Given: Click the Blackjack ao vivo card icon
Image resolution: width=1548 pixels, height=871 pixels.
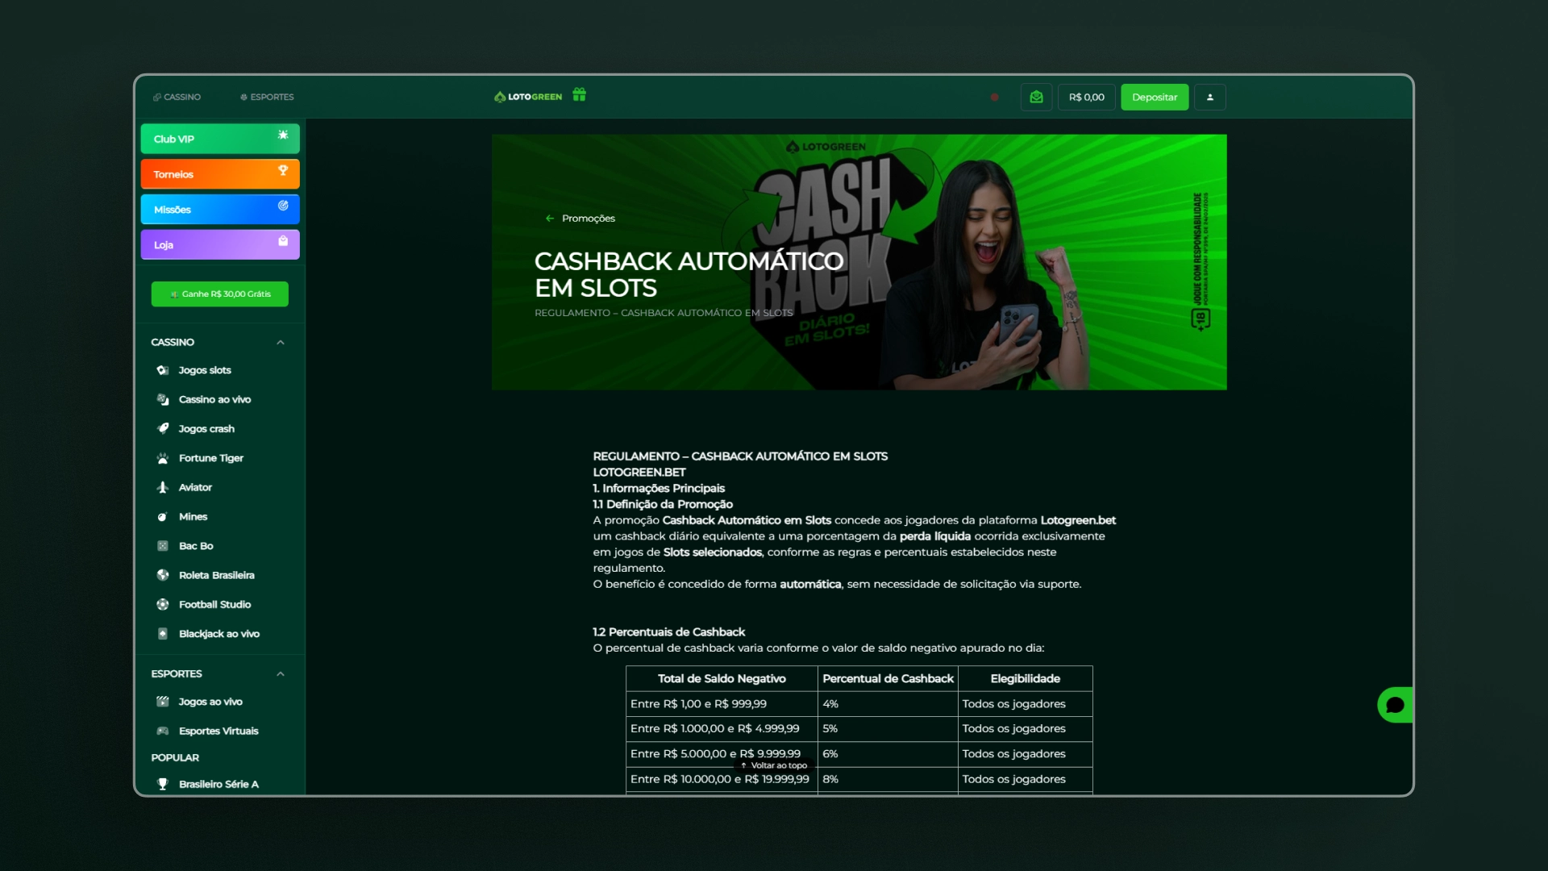Looking at the screenshot, I should tap(163, 634).
